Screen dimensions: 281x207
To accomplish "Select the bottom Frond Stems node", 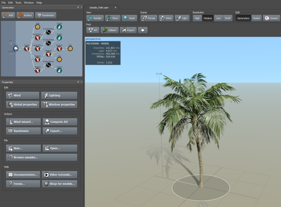I will tap(48, 65).
